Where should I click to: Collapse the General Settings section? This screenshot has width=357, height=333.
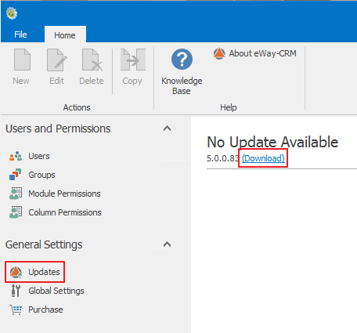click(x=167, y=244)
